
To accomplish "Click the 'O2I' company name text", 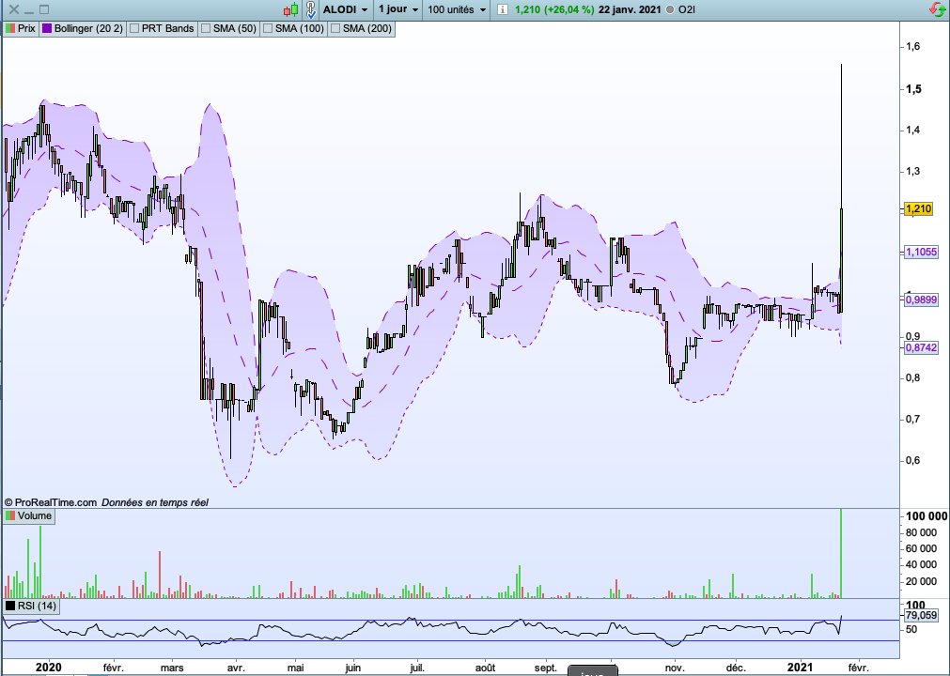I will tap(687, 9).
